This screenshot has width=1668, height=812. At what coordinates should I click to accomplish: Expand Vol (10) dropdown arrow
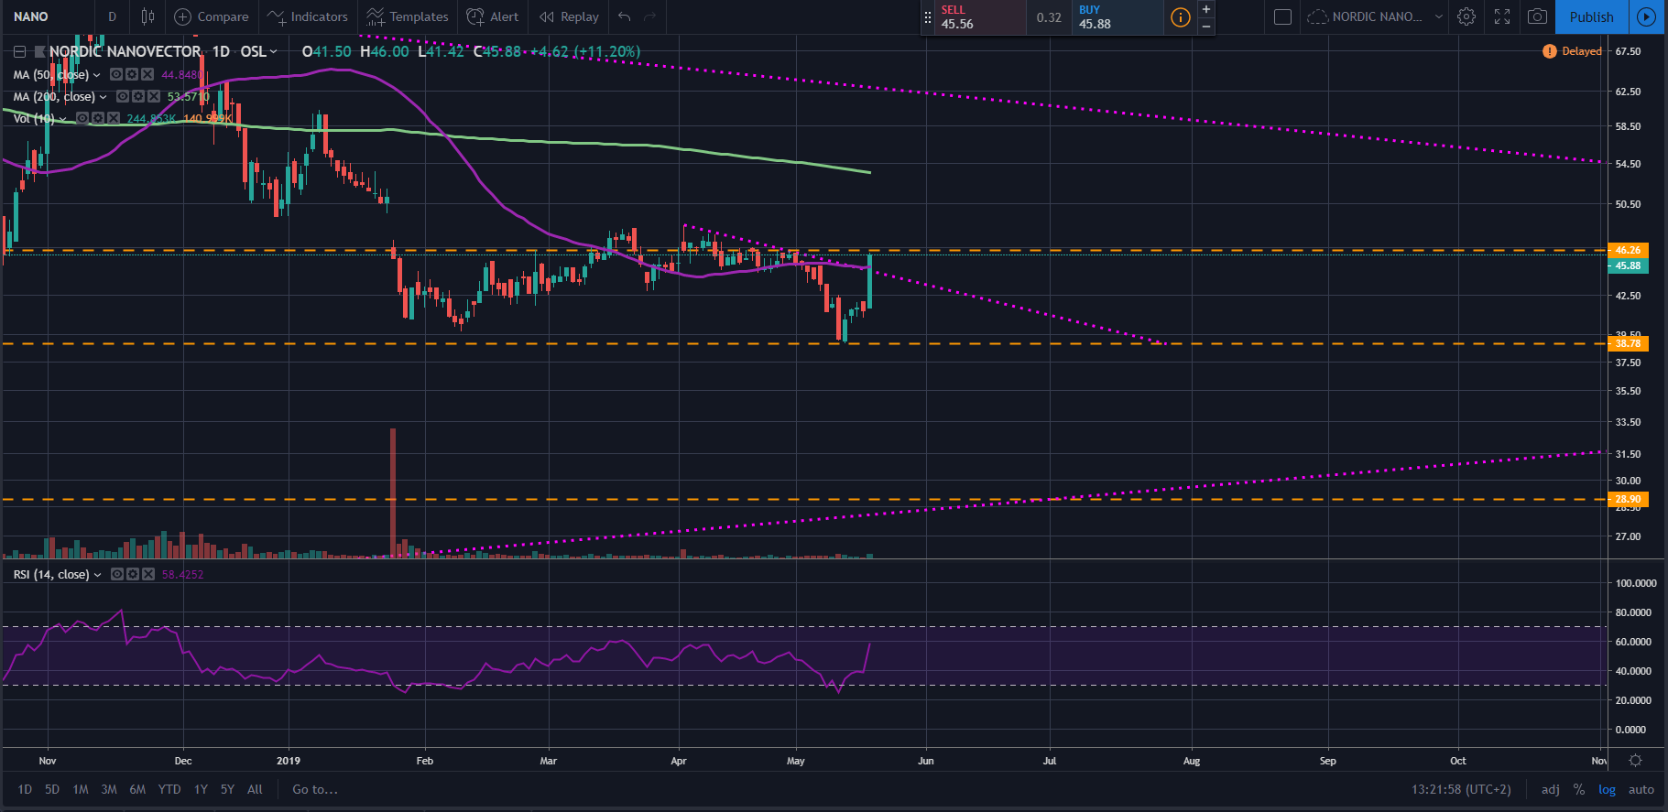click(62, 119)
